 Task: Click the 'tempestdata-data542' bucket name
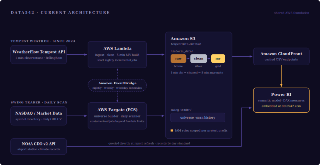(x=186, y=44)
